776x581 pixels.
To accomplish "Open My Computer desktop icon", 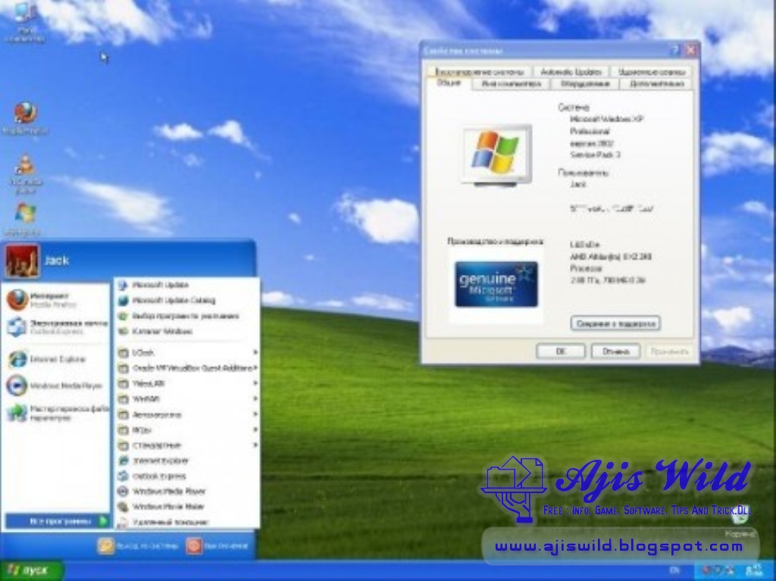I will [x=23, y=22].
